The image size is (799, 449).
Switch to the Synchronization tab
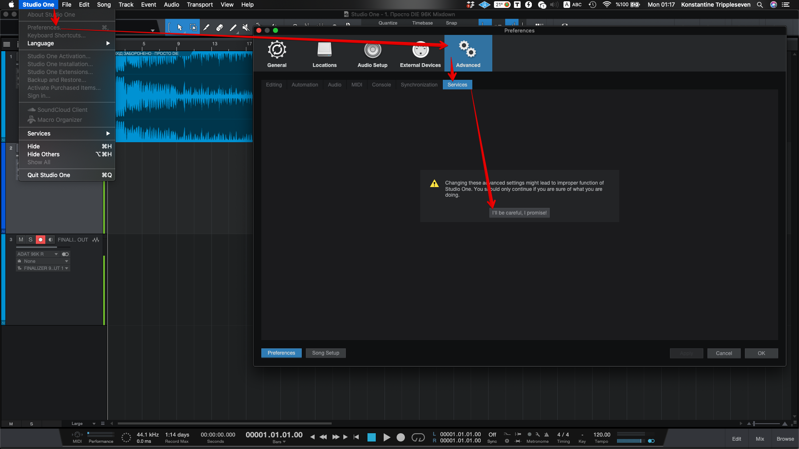(419, 85)
